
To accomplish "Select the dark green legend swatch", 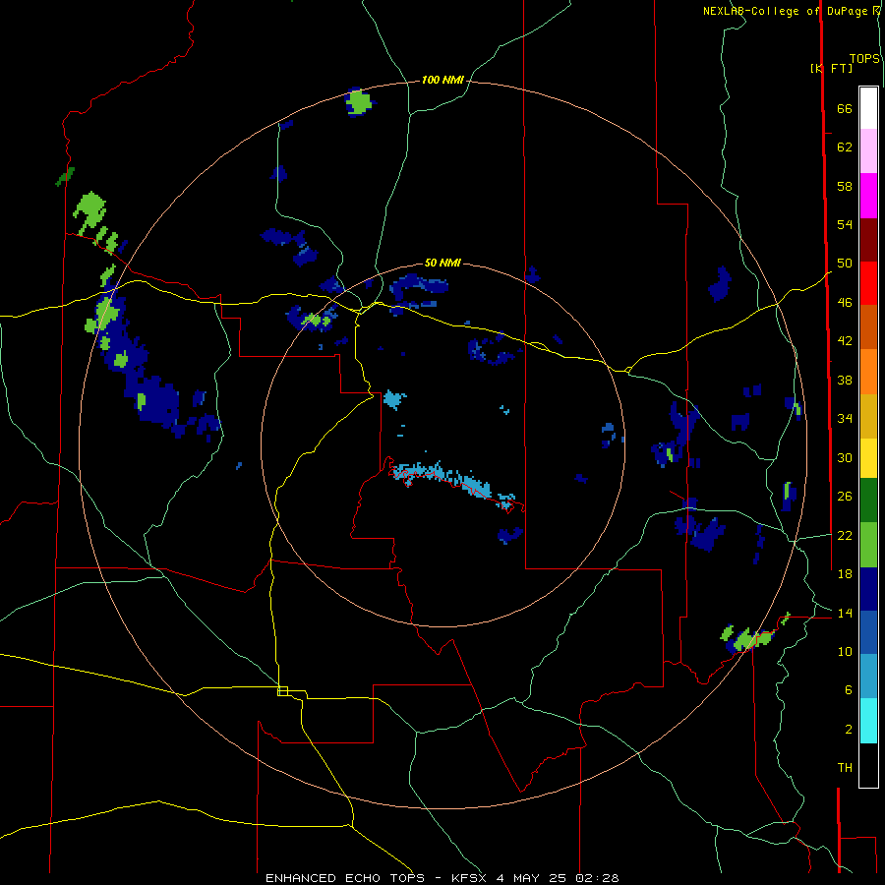I will 868,501.
